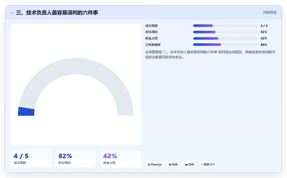The width and height of the screenshot is (287, 178).
Task: Click the 库存周转 progress bar
Action: coord(226,32)
